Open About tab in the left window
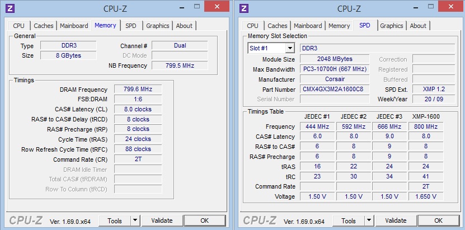Image resolution: width=465 pixels, height=230 pixels. click(x=184, y=26)
